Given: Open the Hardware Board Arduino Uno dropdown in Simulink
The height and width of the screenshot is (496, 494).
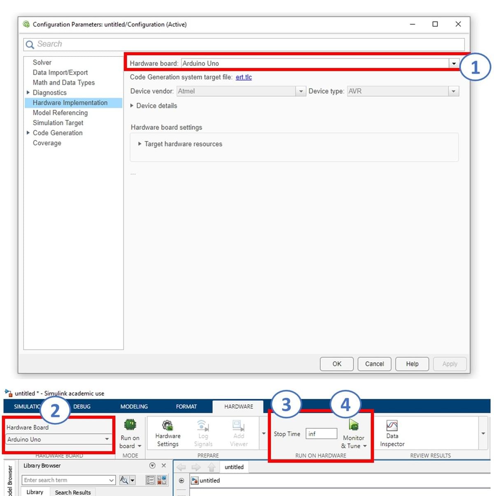Looking at the screenshot, I should [x=59, y=439].
